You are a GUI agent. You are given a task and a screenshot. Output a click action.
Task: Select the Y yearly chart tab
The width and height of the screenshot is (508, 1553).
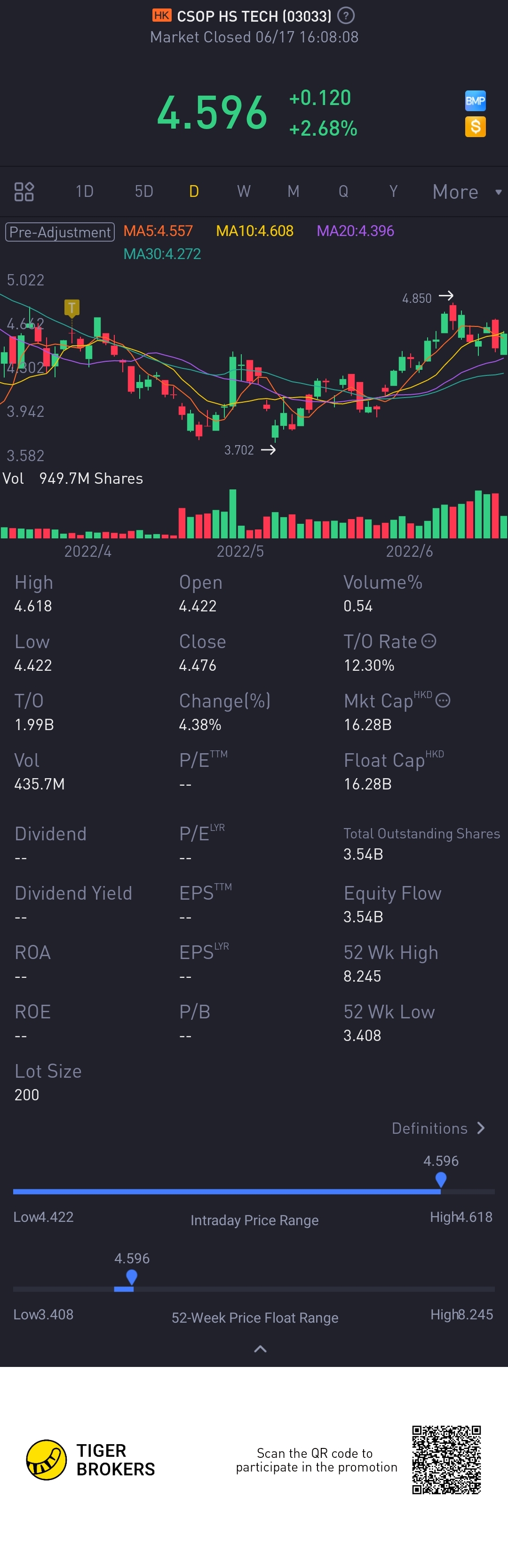(x=393, y=192)
